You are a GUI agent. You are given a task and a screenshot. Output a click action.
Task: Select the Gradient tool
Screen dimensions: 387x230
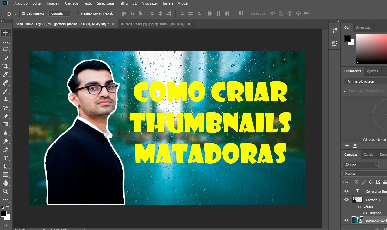tap(5, 124)
